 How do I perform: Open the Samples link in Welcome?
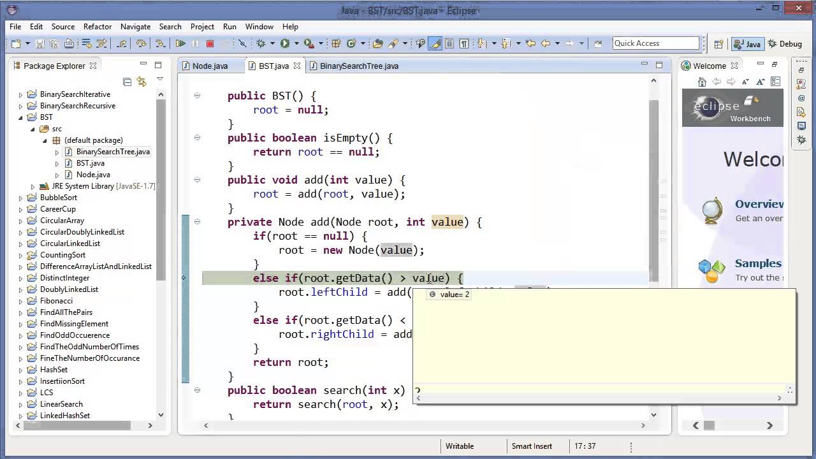click(758, 263)
